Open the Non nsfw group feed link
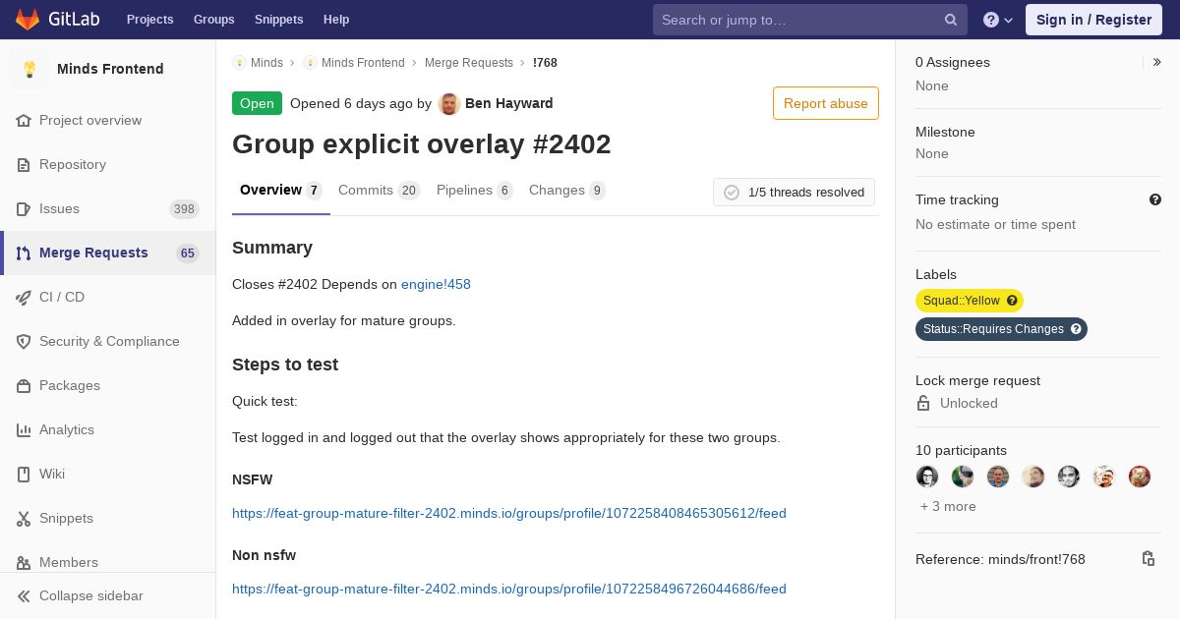 (x=509, y=589)
